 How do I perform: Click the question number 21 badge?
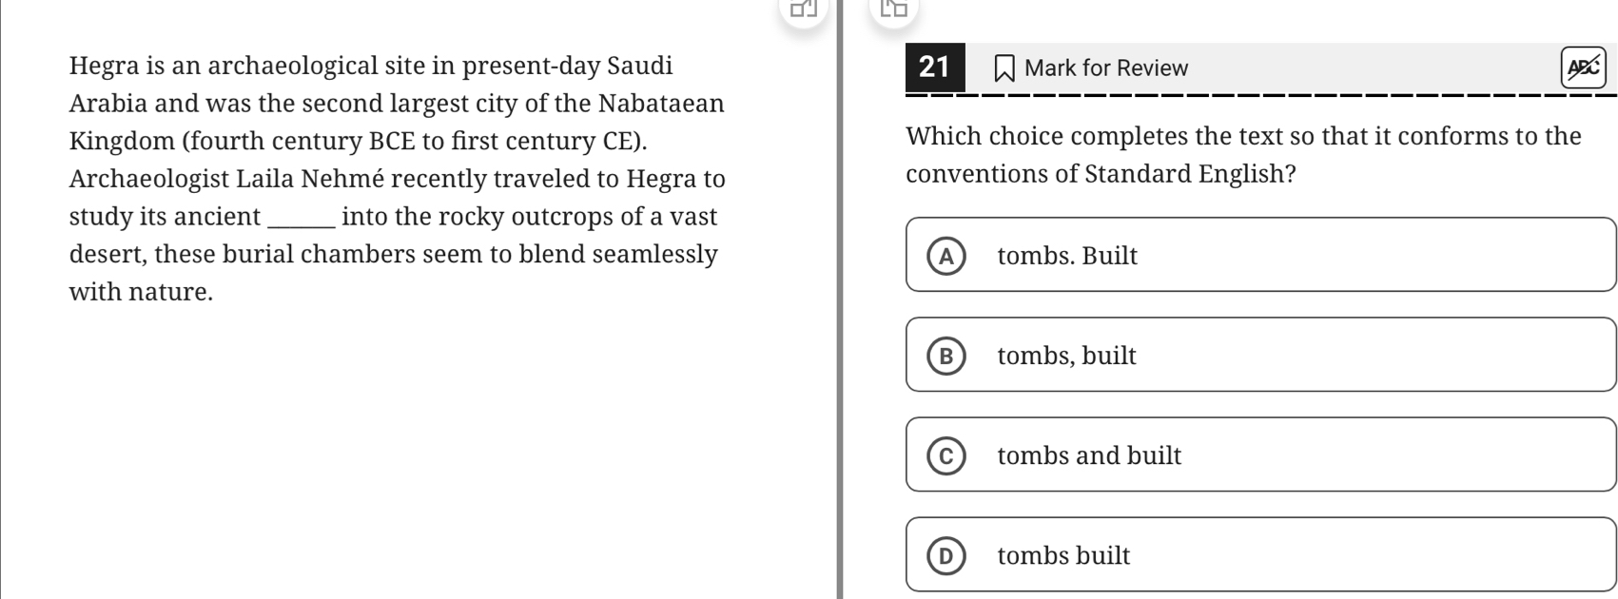934,67
